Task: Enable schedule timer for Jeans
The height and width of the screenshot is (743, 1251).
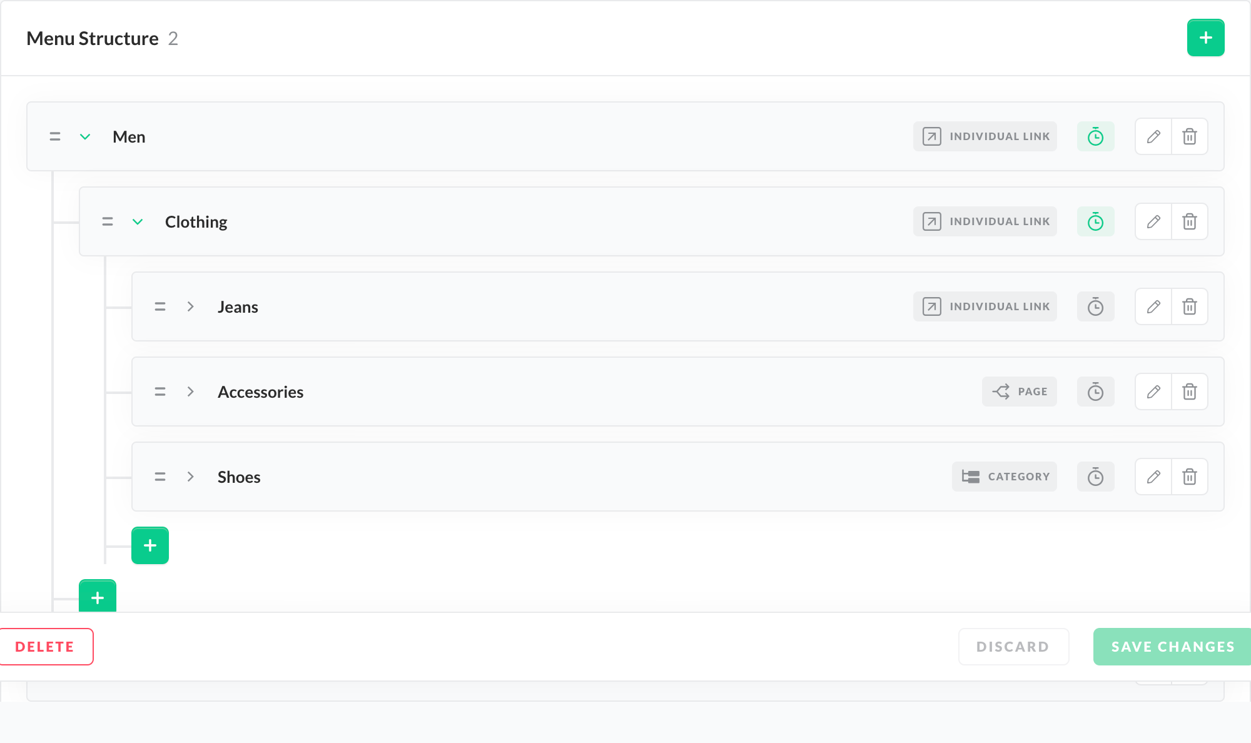Action: (1095, 306)
